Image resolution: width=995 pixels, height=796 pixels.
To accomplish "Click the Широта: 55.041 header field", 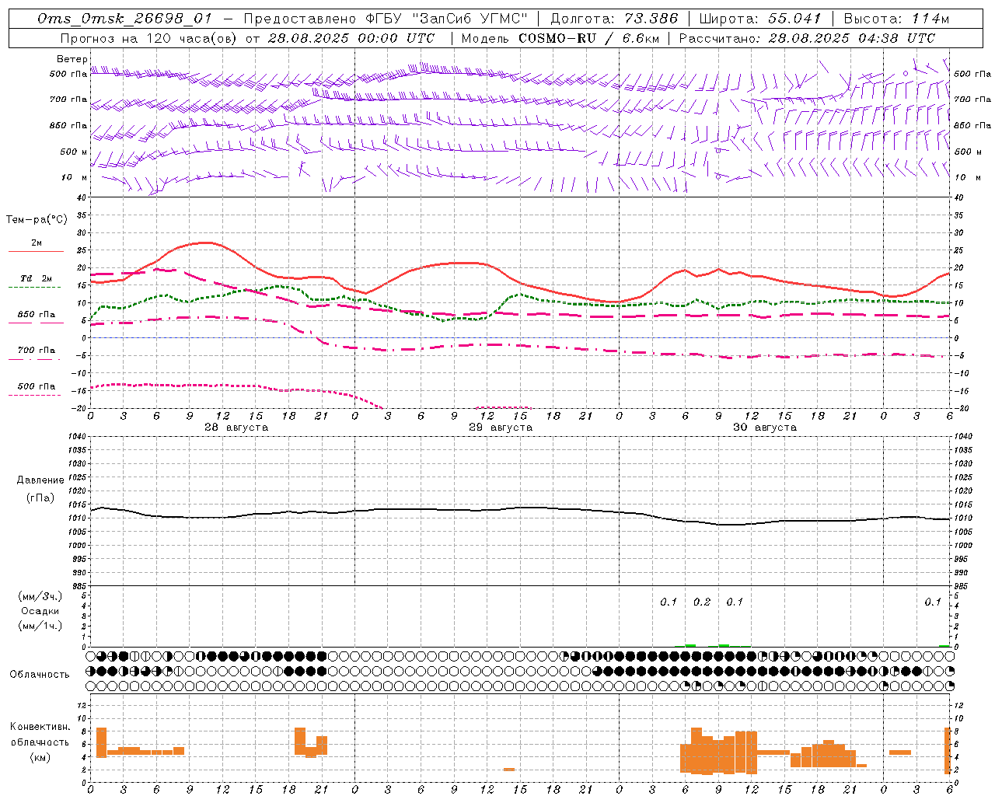I will click(x=760, y=19).
